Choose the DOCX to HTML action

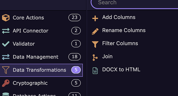point(121,70)
